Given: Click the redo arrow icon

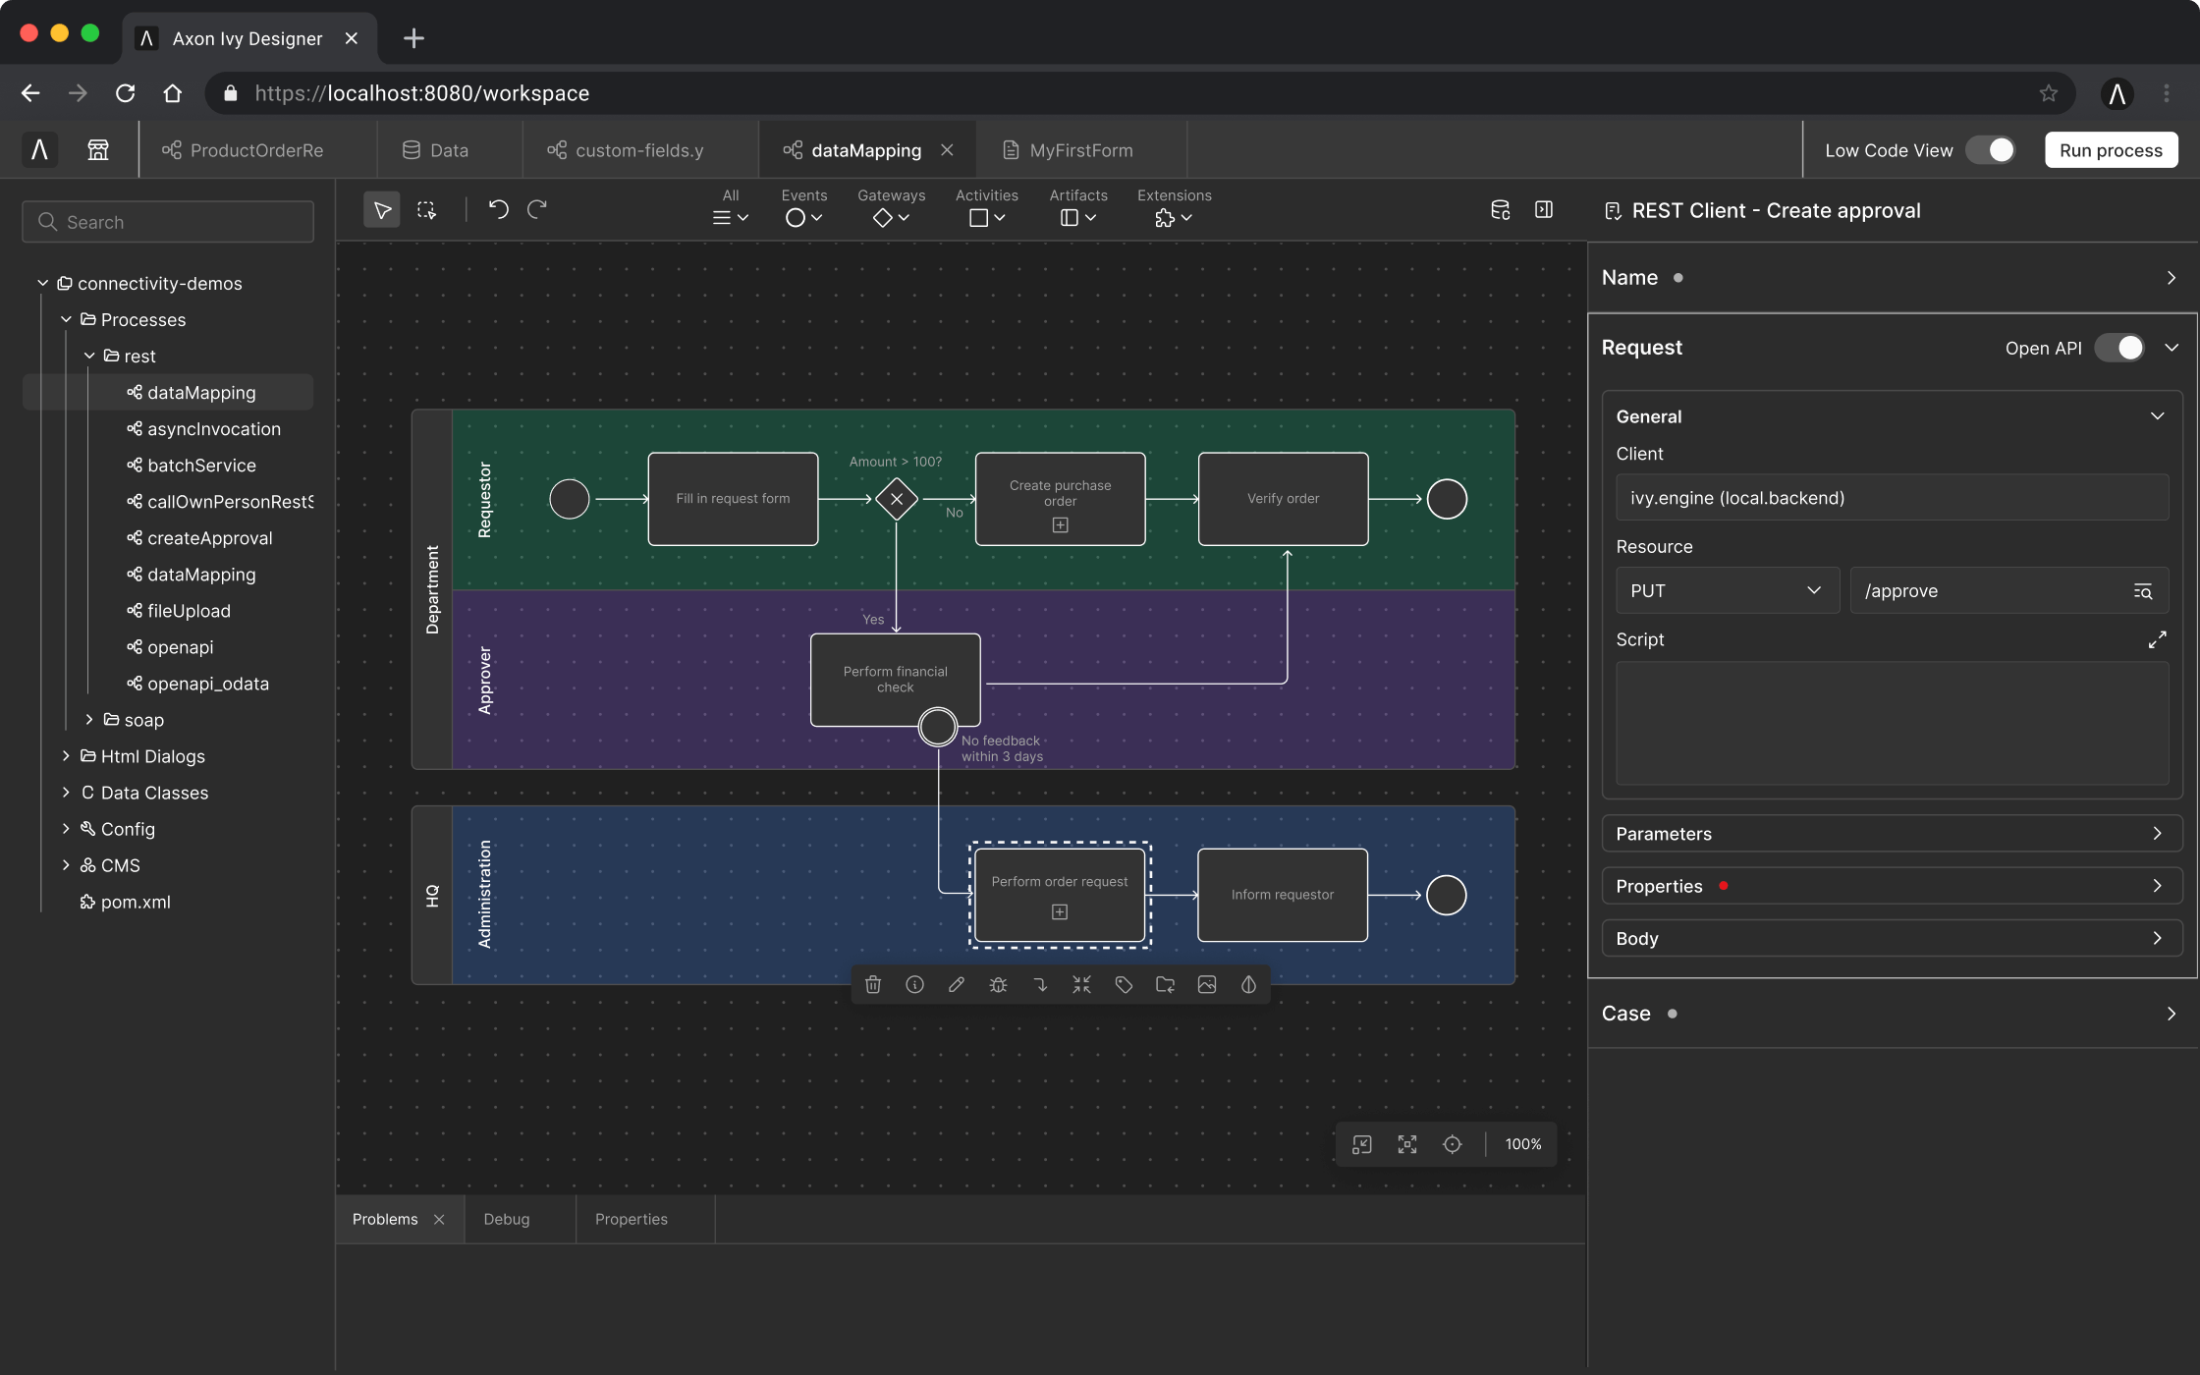Looking at the screenshot, I should [537, 210].
